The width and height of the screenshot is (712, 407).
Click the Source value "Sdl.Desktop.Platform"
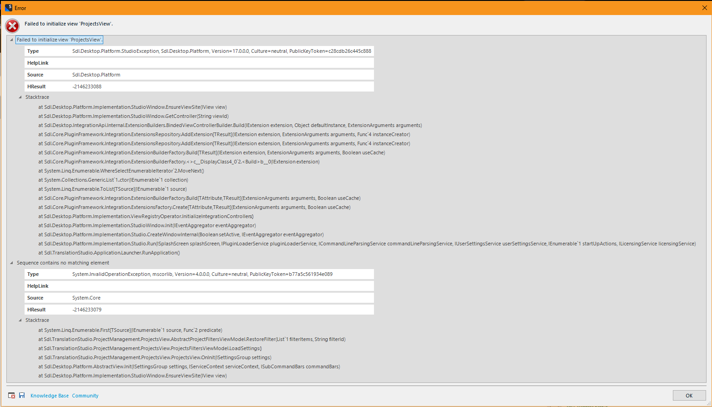pyautogui.click(x=96, y=75)
